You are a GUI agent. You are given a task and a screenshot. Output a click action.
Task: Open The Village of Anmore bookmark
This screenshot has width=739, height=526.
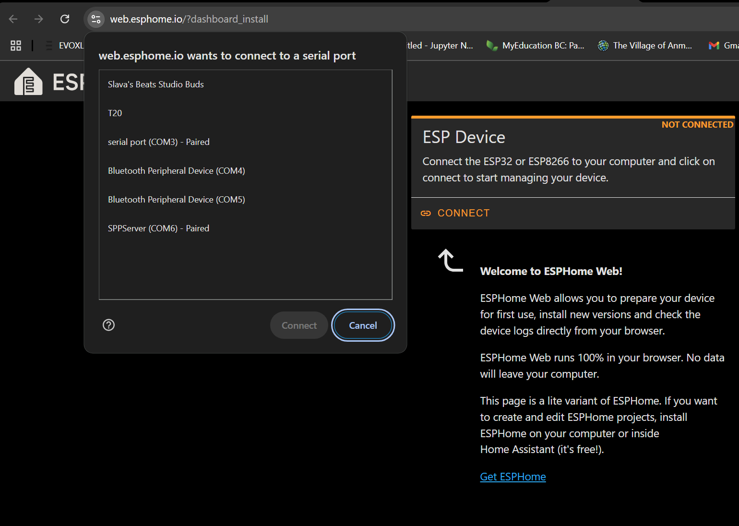pyautogui.click(x=645, y=46)
